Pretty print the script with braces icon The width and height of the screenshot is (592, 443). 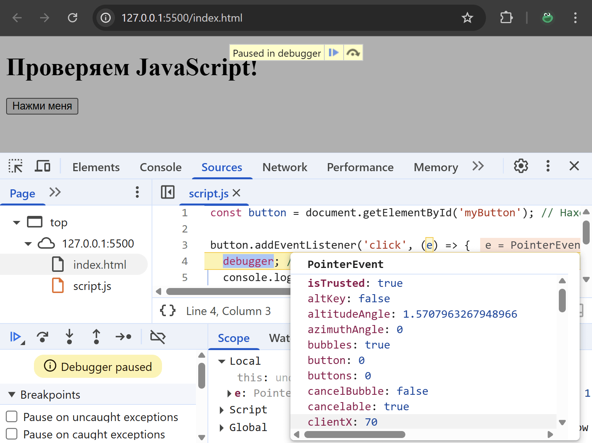pyautogui.click(x=168, y=311)
